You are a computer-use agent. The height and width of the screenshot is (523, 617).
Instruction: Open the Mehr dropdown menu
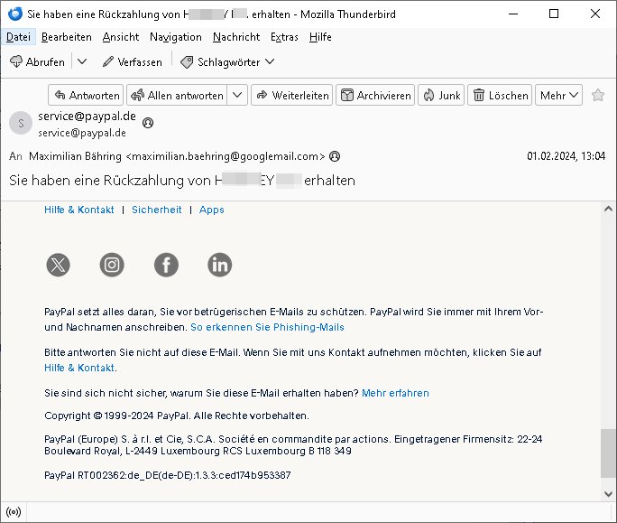[558, 95]
